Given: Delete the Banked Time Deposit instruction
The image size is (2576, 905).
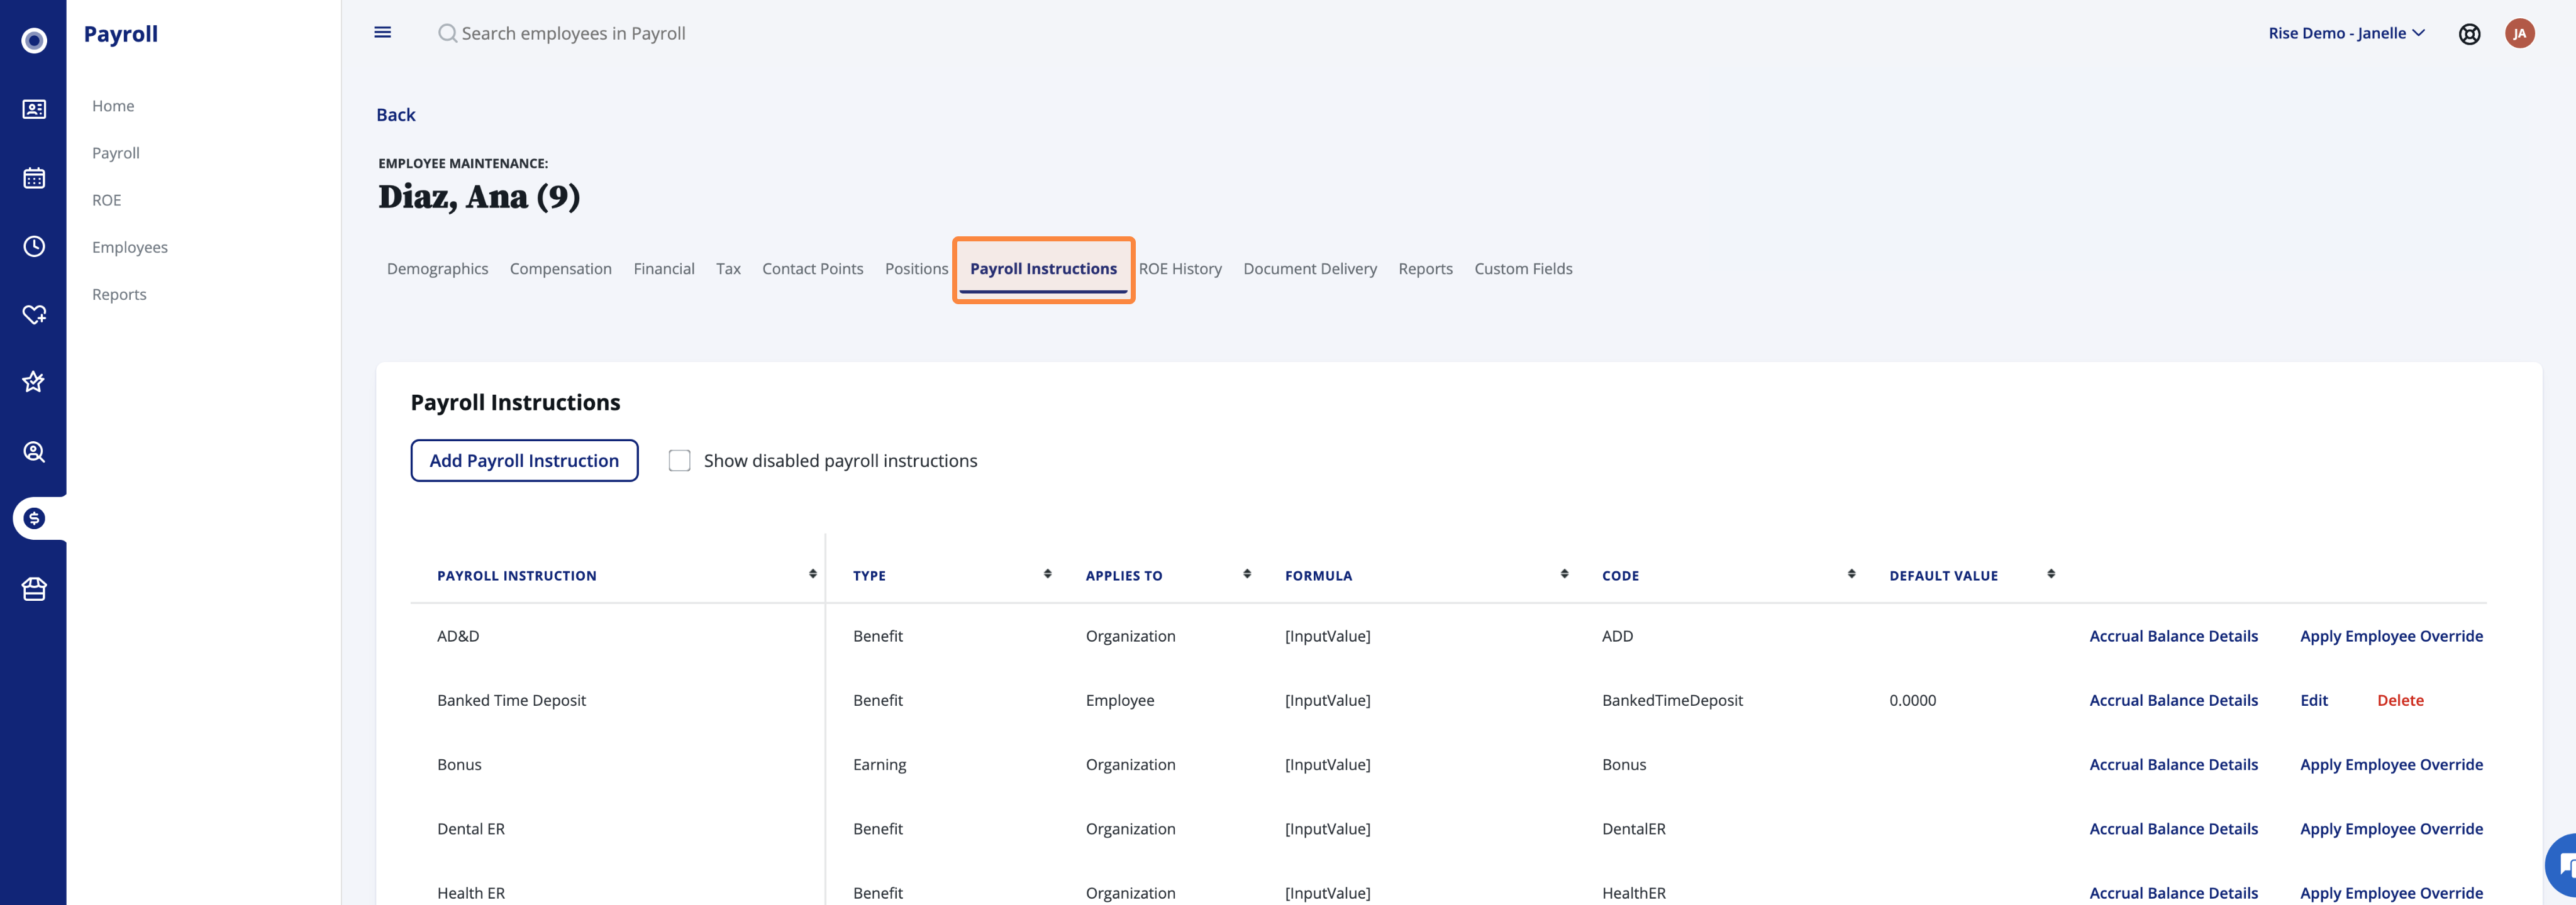Looking at the screenshot, I should tap(2400, 700).
